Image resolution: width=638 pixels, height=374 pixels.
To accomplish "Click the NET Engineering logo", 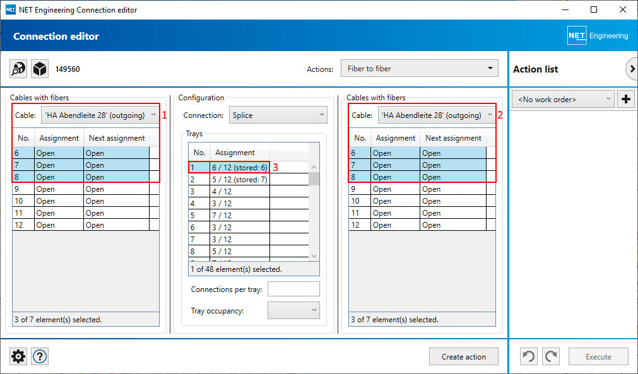I will coord(598,36).
